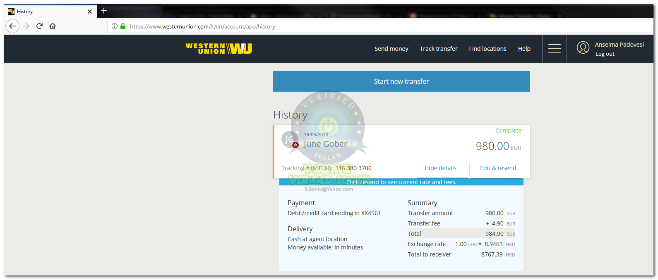Click the Complete status label
658x280 pixels.
[508, 131]
